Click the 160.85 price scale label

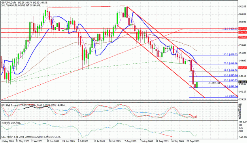tap(243, 14)
